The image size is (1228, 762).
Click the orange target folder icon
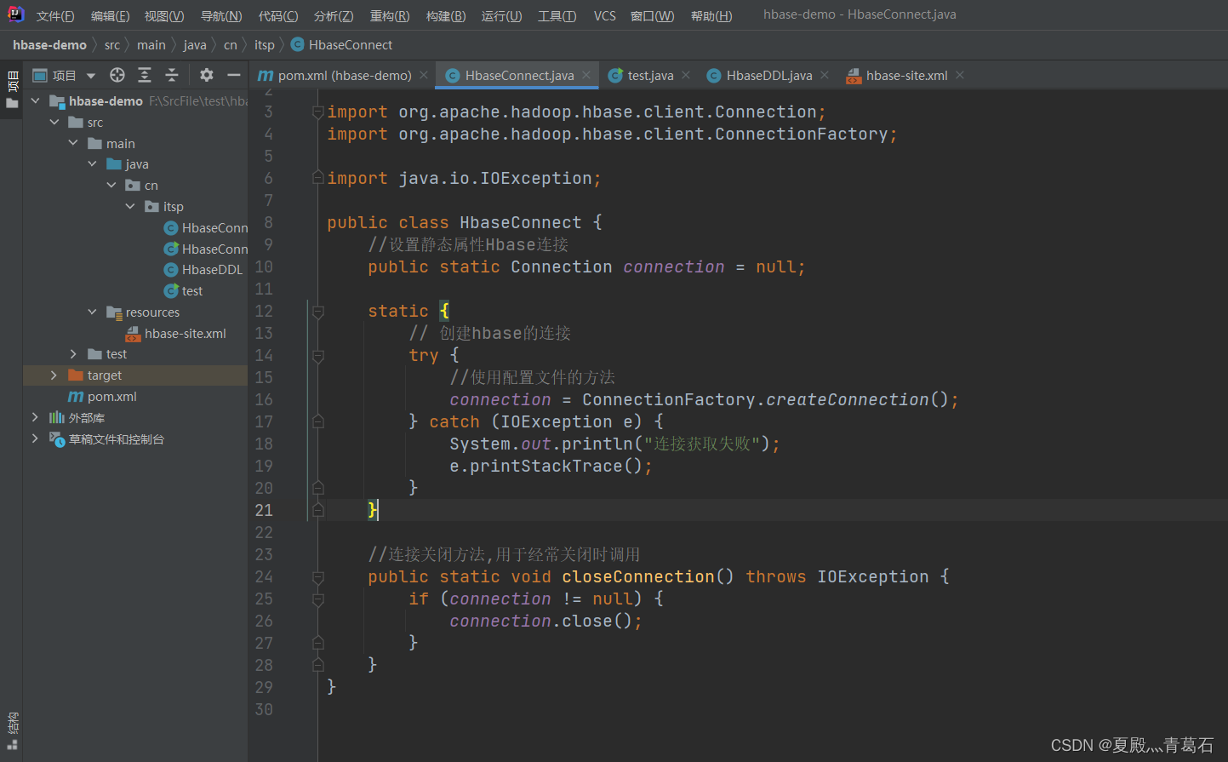click(x=76, y=375)
